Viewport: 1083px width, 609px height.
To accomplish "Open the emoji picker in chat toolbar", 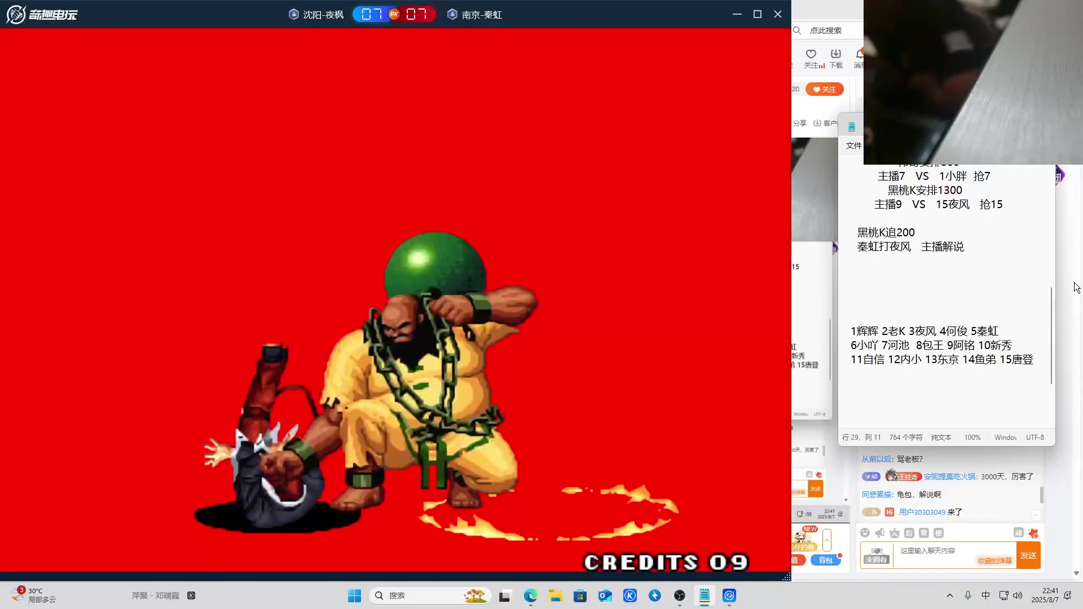I will 865,533.
